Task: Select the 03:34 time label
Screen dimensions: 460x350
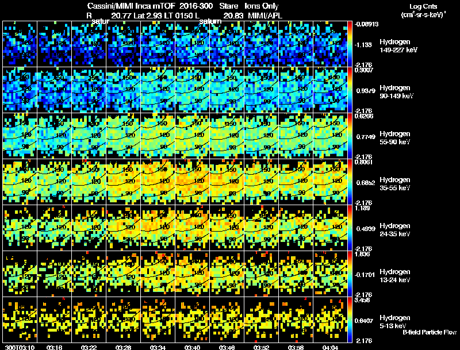Action: [x=158, y=347]
